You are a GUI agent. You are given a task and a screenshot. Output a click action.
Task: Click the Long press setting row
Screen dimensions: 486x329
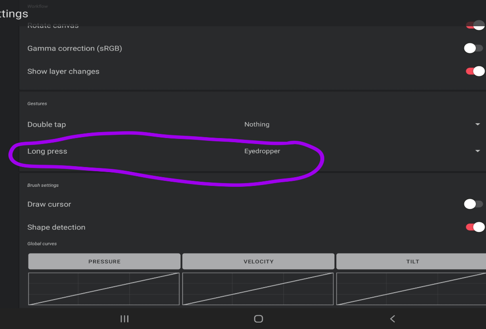47,150
